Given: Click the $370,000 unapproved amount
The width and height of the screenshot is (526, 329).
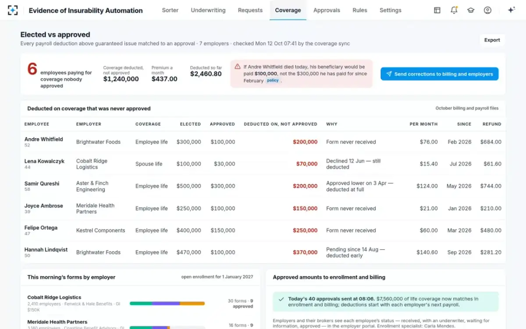Looking at the screenshot, I should (305, 252).
